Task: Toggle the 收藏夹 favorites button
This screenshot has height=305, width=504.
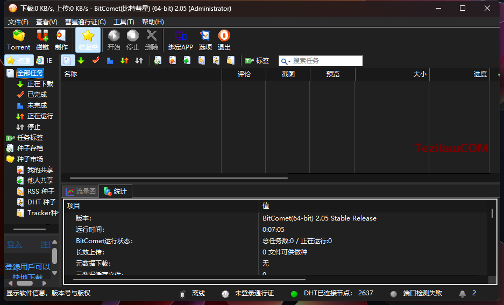Action: coord(88,40)
